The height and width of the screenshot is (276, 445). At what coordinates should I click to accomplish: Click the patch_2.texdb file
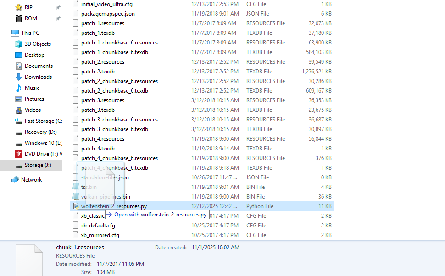(98, 72)
